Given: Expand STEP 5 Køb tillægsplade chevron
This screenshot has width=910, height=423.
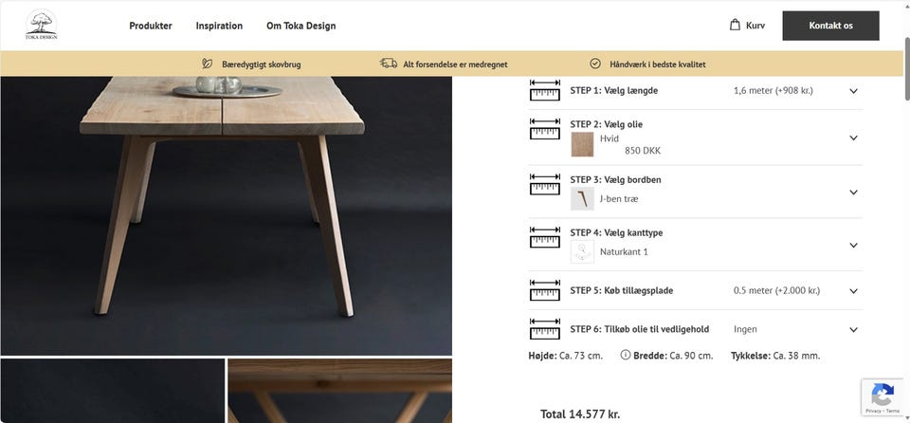Looking at the screenshot, I should [x=853, y=291].
